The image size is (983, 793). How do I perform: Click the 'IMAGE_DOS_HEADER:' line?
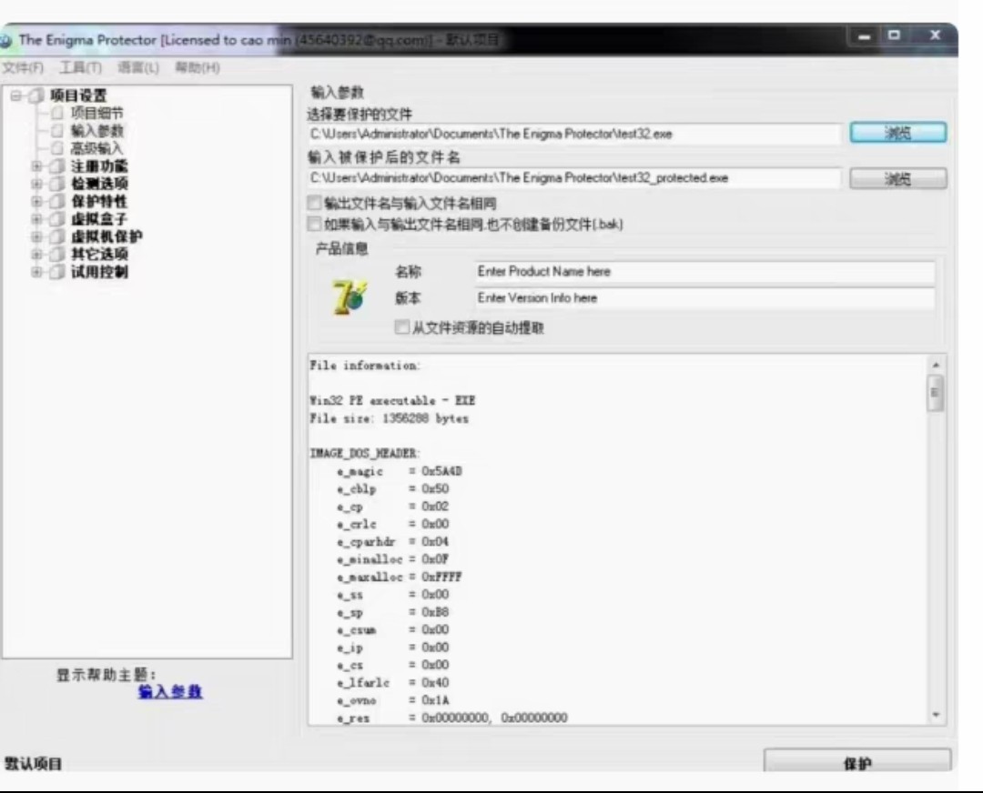point(365,453)
